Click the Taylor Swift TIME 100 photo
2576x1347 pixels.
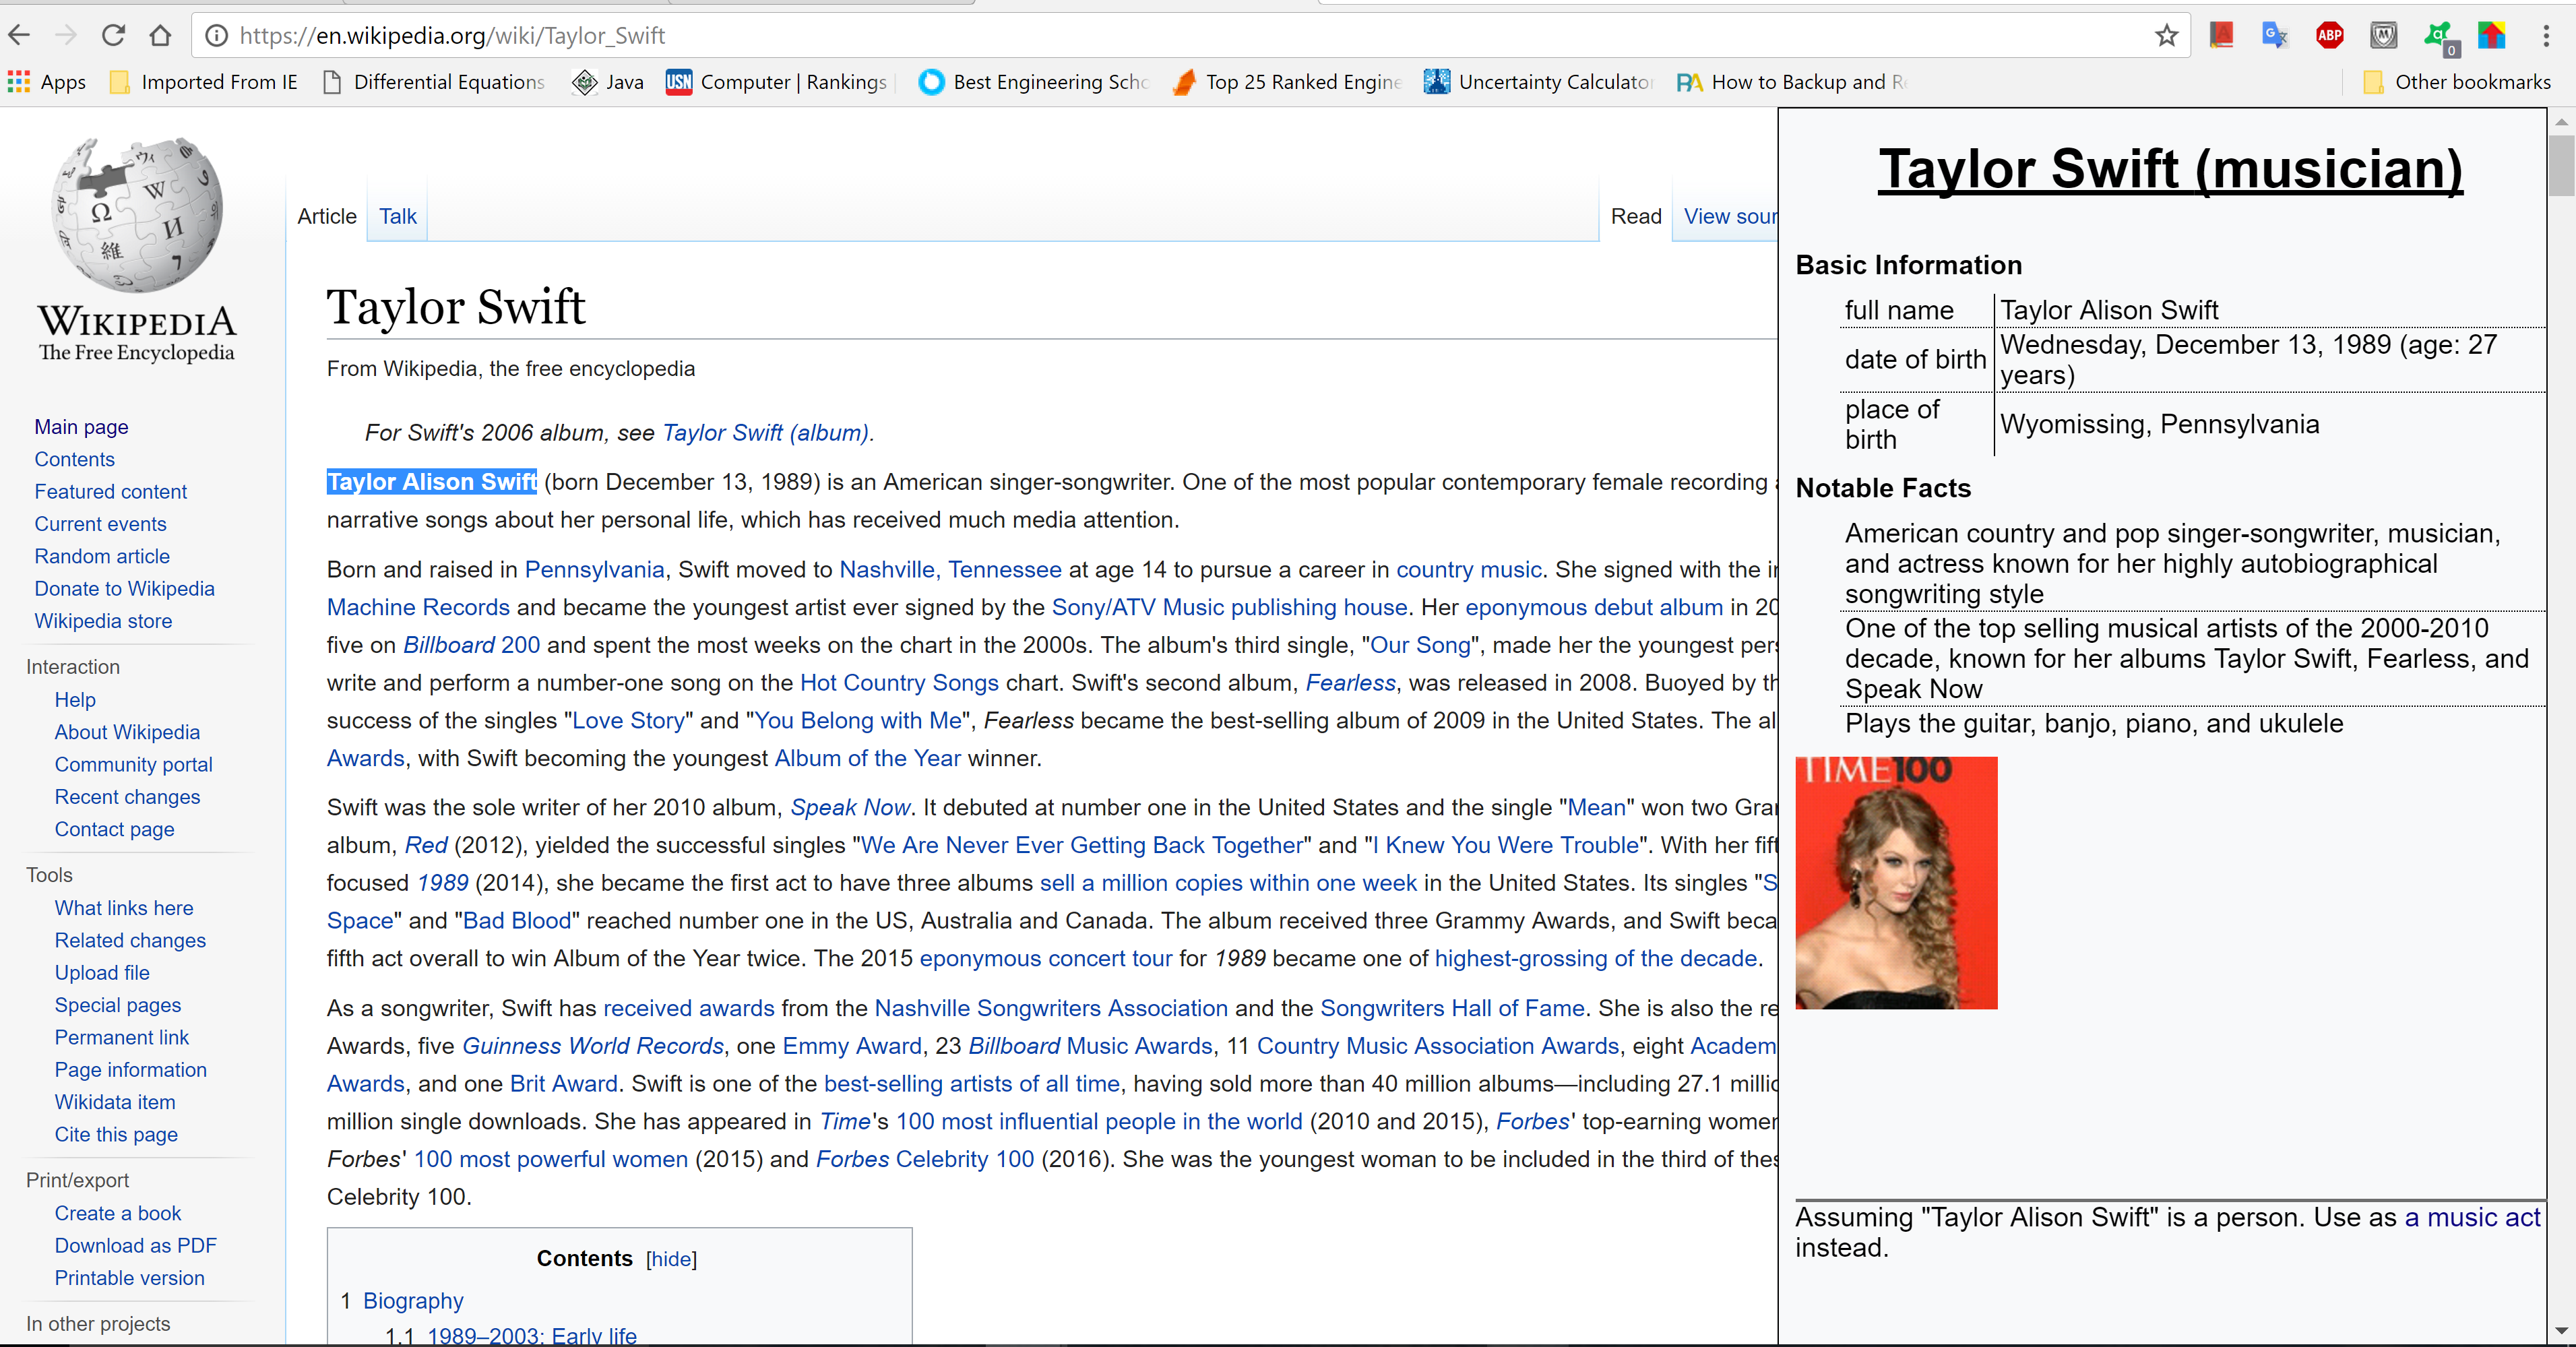point(1895,882)
